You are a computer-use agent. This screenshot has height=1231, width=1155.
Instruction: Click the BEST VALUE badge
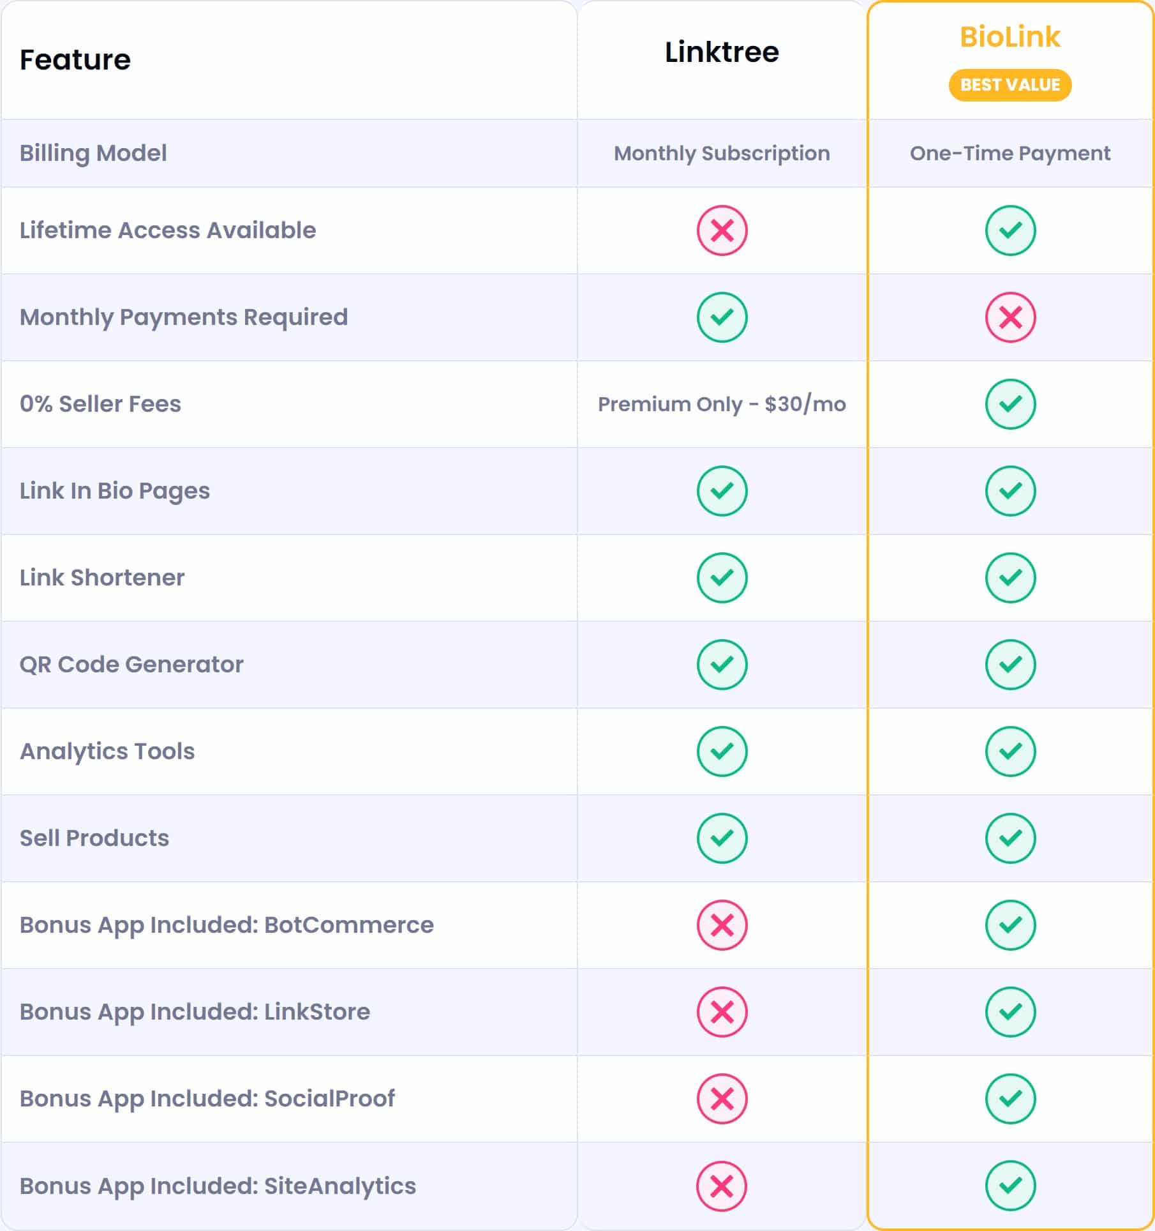click(x=1010, y=85)
